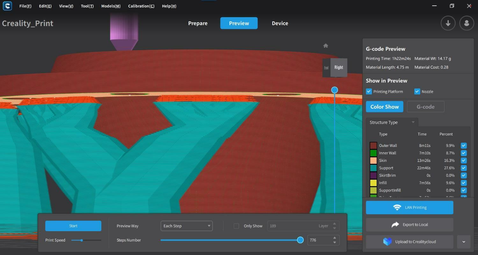Hide Skin structure type

(464, 161)
